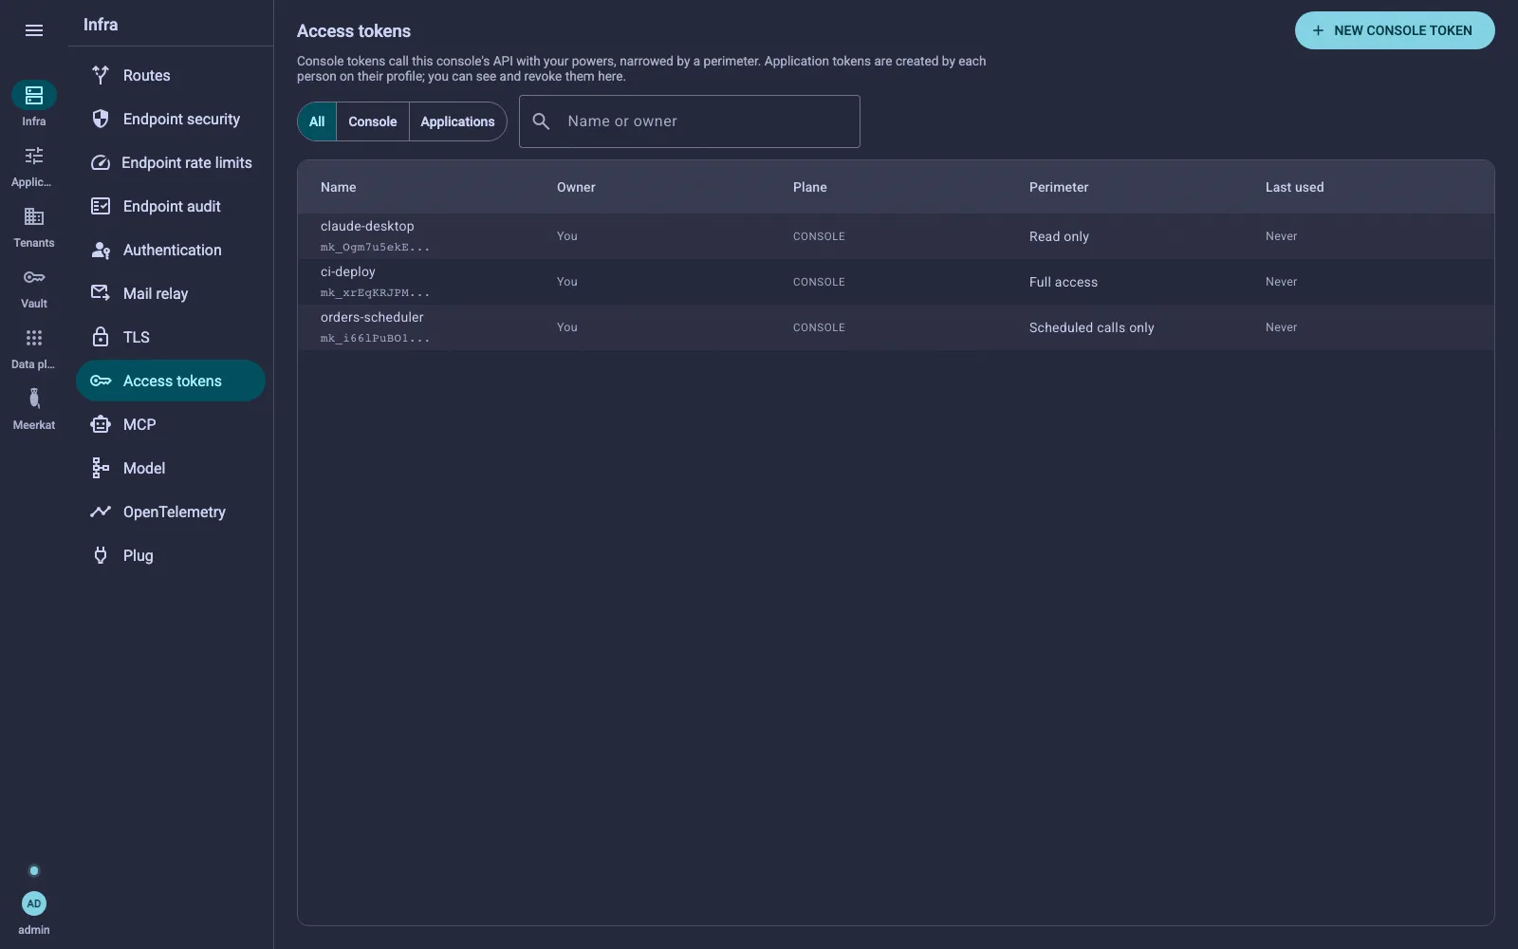1518x949 pixels.
Task: Open the Vault key icon
Action: (x=34, y=277)
